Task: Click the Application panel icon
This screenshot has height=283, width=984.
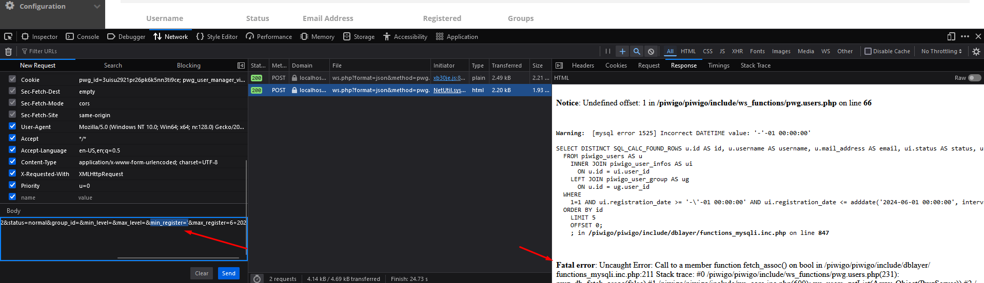Action: [x=440, y=37]
